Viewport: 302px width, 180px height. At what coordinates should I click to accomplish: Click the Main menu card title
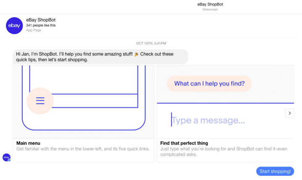coord(28,143)
